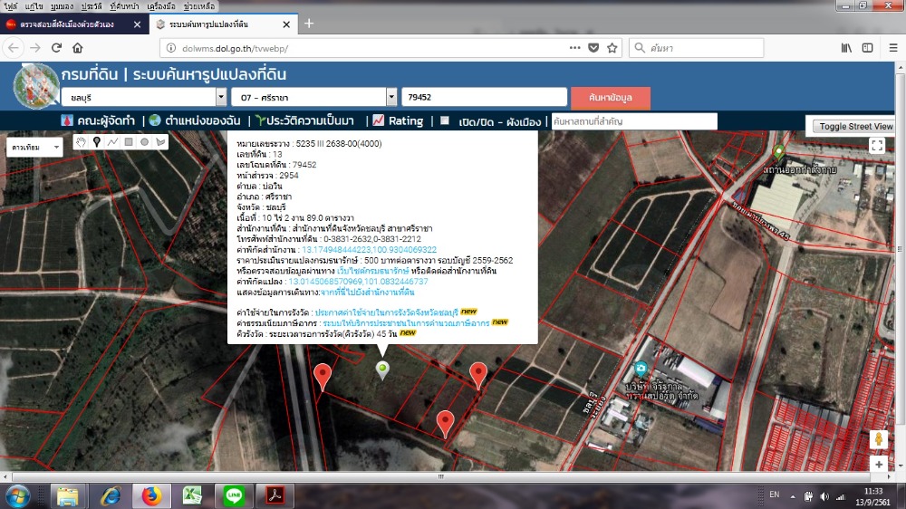The height and width of the screenshot is (509, 906).
Task: Click parcel coordinates link 13.0145068570969
Action: (x=358, y=282)
